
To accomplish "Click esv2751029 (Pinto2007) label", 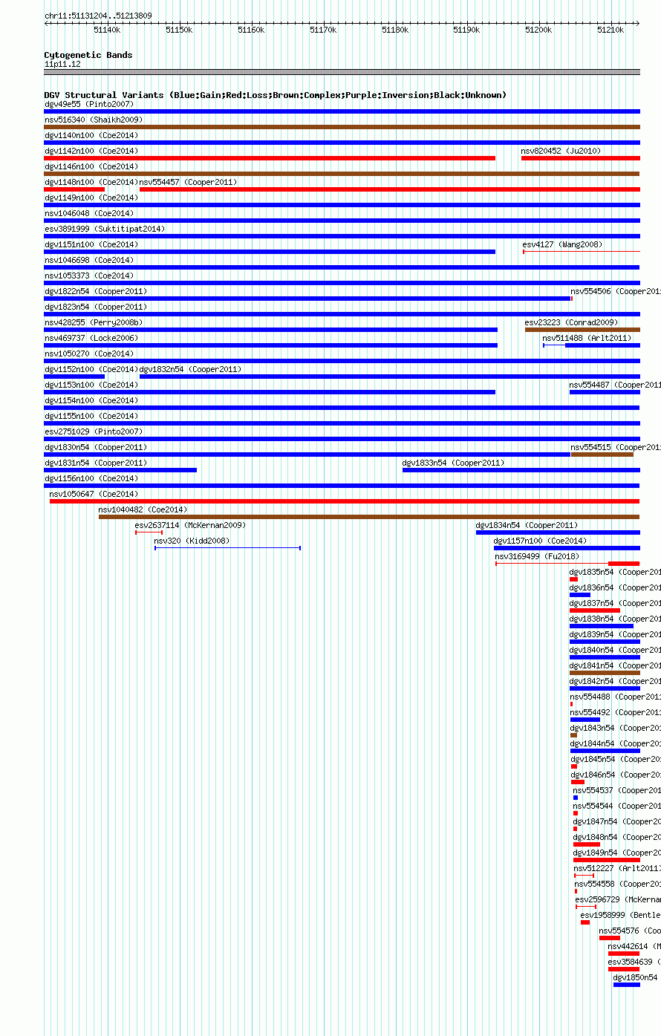I will [x=94, y=431].
